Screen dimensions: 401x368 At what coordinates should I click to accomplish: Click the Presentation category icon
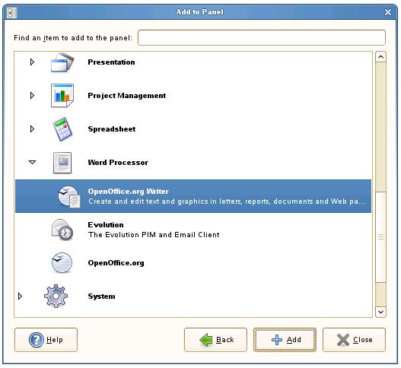[62, 62]
